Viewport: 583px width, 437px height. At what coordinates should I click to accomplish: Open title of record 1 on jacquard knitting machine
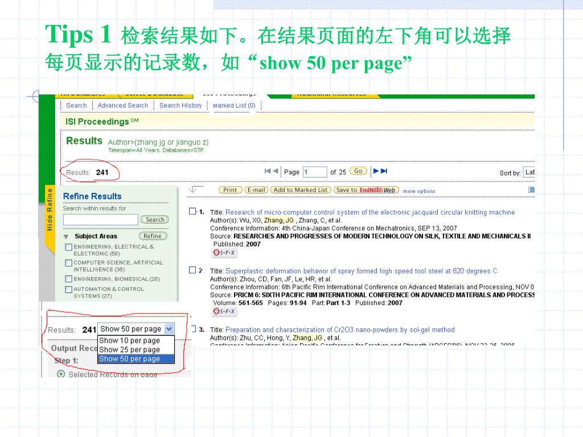point(370,212)
